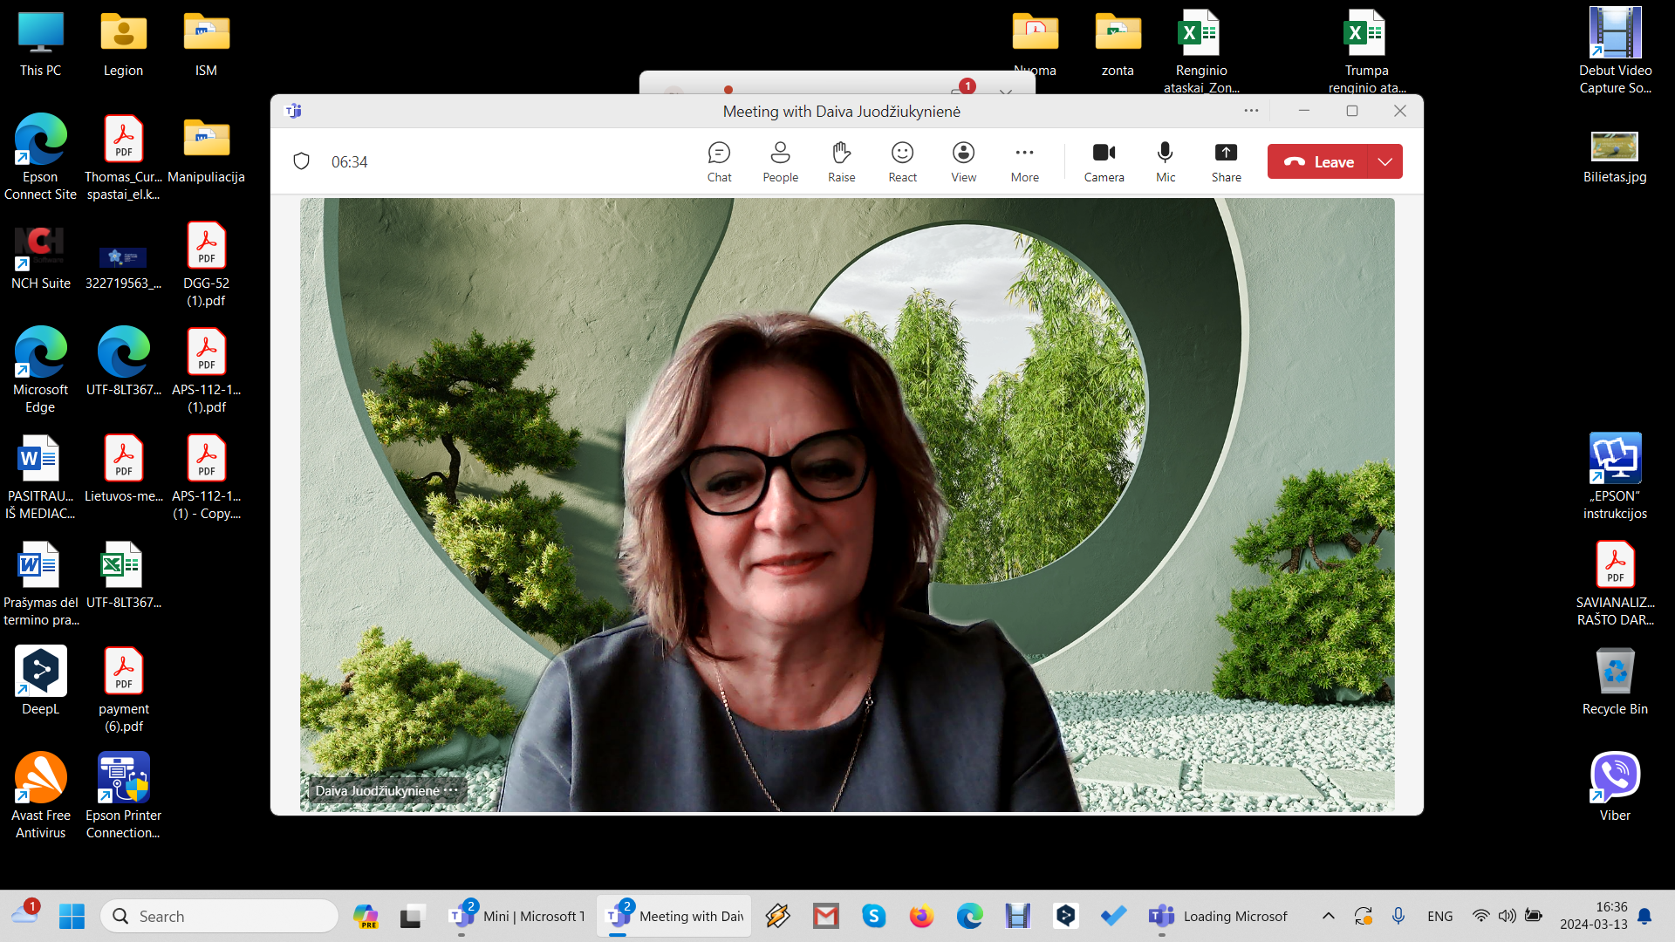This screenshot has width=1675, height=942.
Task: Toggle the Camera off
Action: pyautogui.click(x=1104, y=162)
